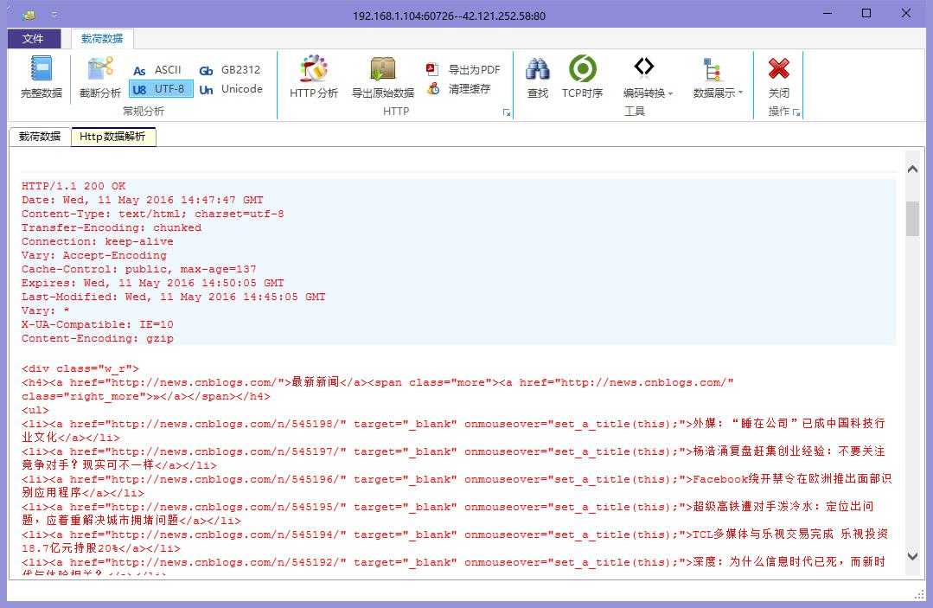Click the 'HTTP/1.1 200 OK' line
The height and width of the screenshot is (608, 933).
tap(73, 186)
